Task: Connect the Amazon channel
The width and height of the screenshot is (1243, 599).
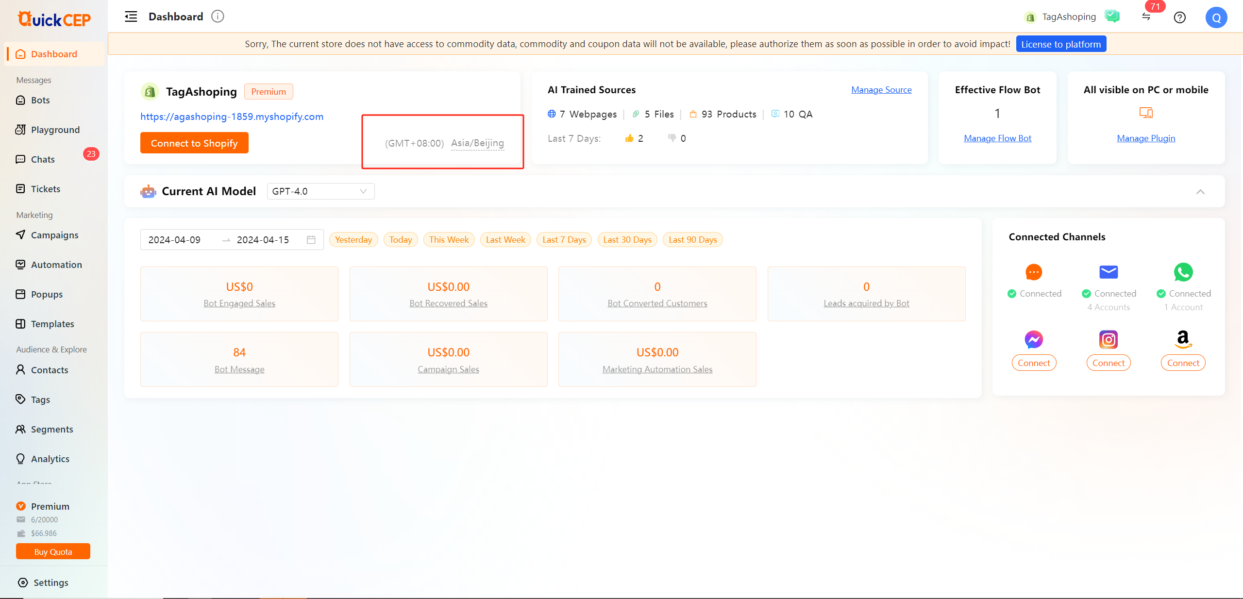Action: tap(1183, 363)
